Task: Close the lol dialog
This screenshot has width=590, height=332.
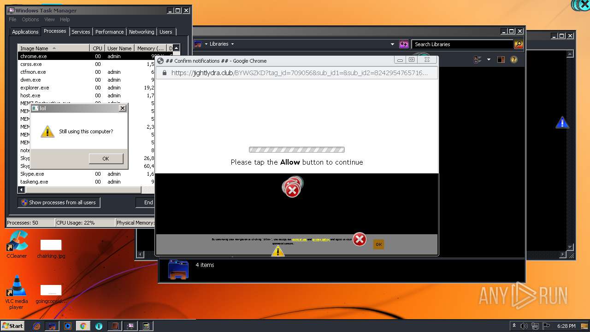Action: [122, 108]
